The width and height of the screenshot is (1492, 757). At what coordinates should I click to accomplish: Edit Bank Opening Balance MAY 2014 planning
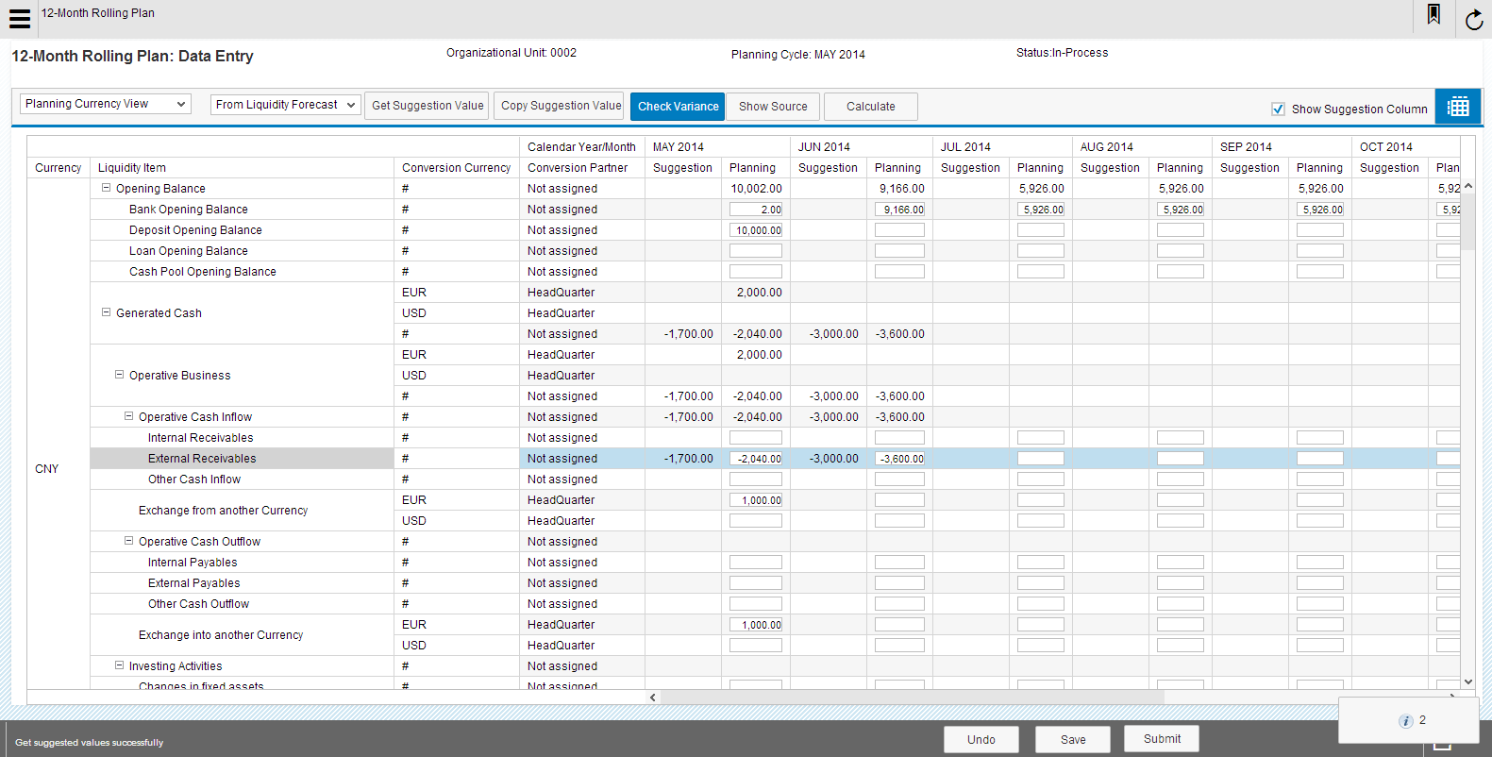tap(756, 210)
